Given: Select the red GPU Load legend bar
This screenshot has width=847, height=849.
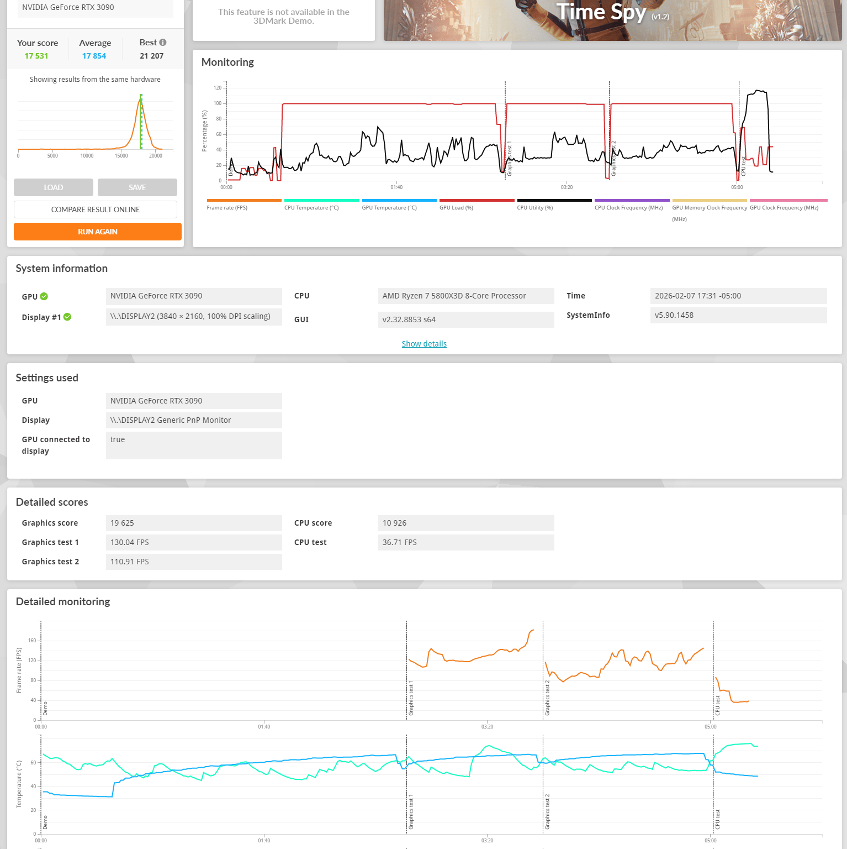Looking at the screenshot, I should [477, 200].
